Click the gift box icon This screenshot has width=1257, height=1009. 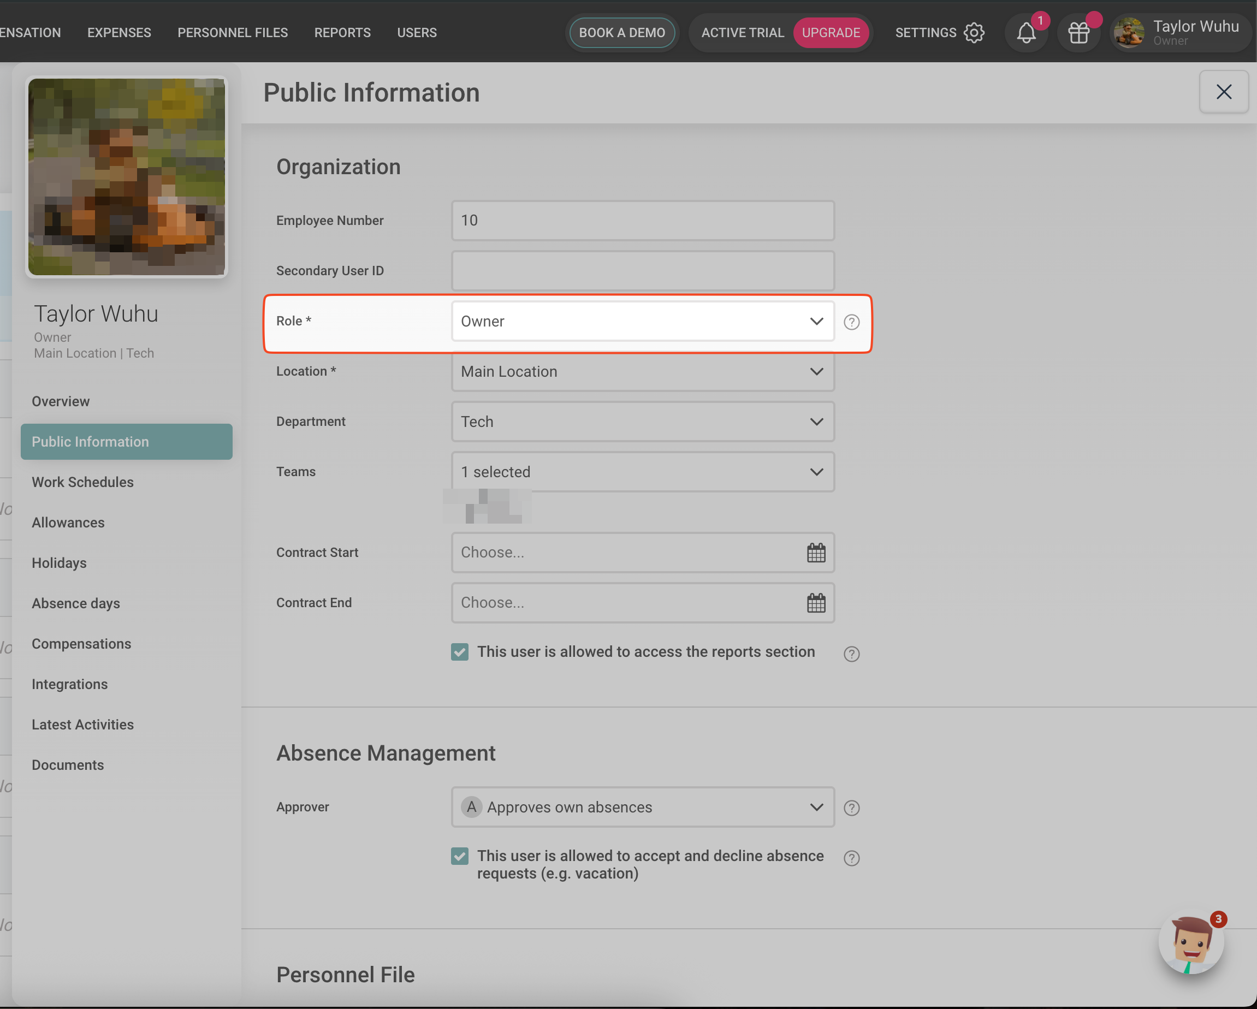(x=1078, y=33)
